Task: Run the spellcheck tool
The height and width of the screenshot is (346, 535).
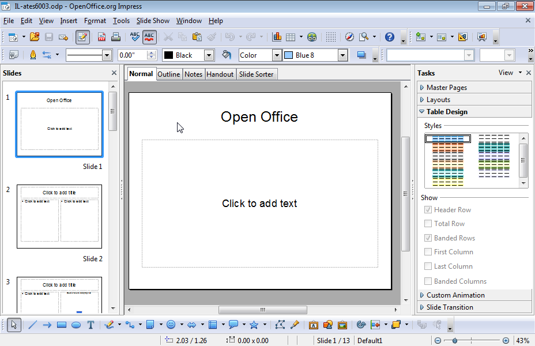Action: click(134, 36)
